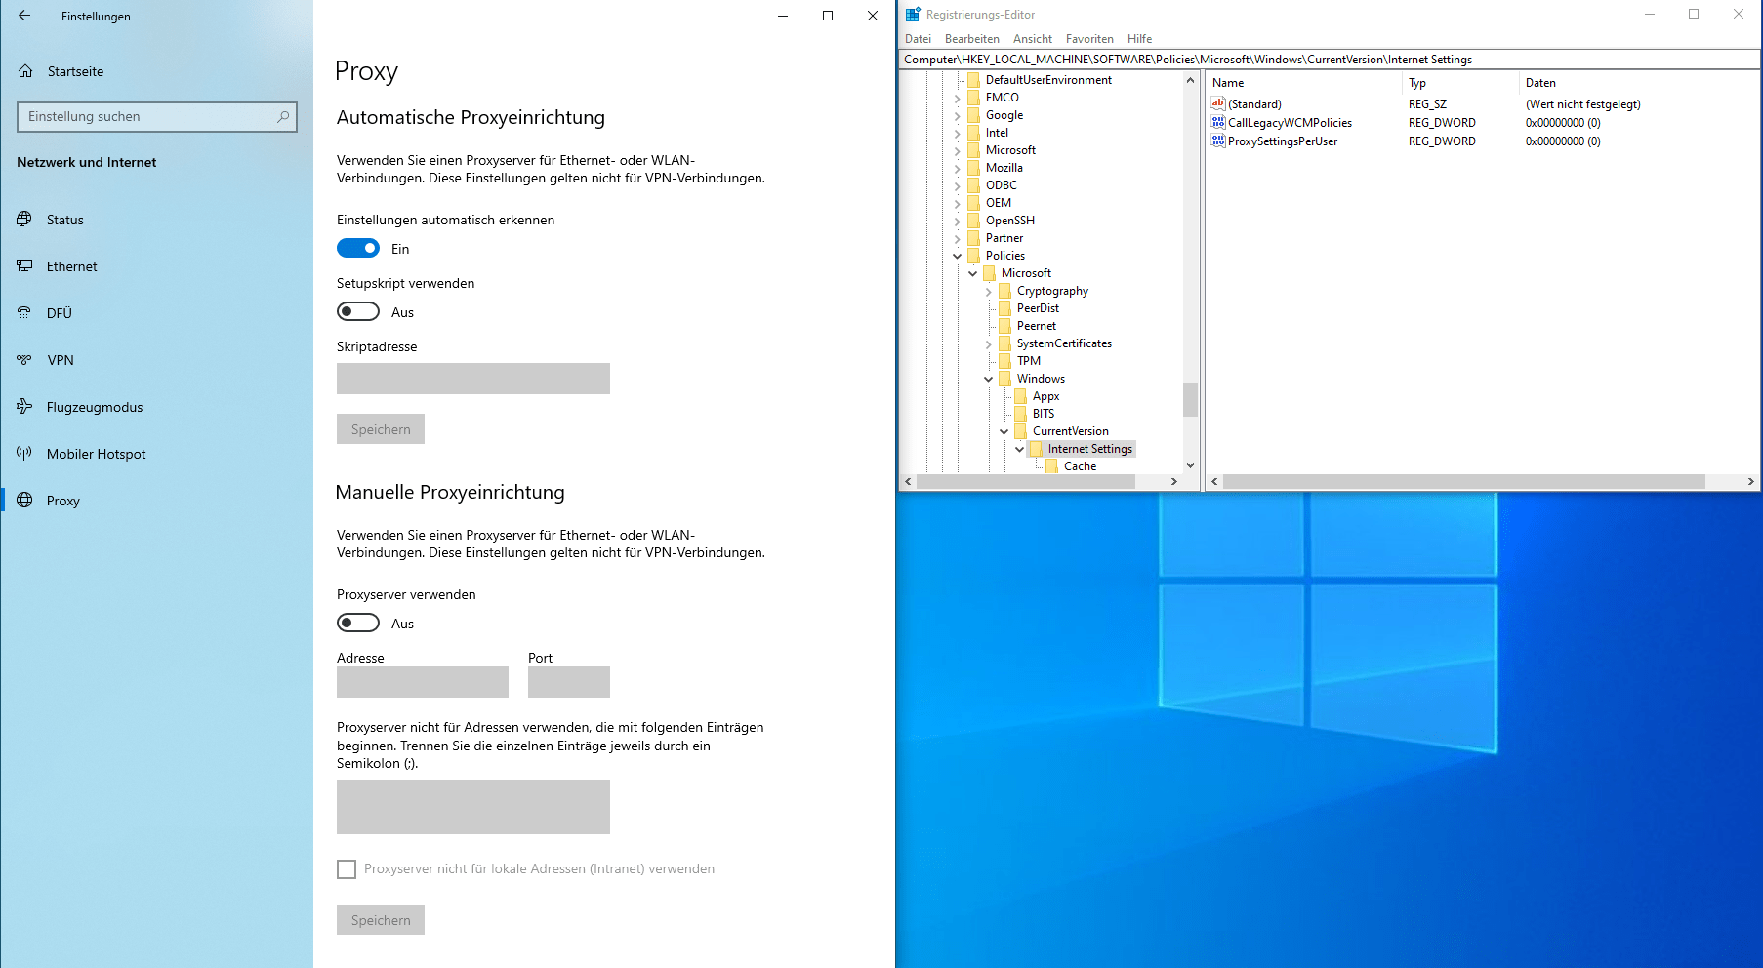
Task: Click the CallLegacyWCMPolicies value icon
Action: tap(1218, 123)
